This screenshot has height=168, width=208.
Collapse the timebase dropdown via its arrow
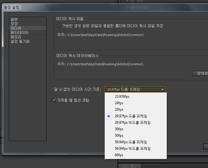tap(162, 89)
